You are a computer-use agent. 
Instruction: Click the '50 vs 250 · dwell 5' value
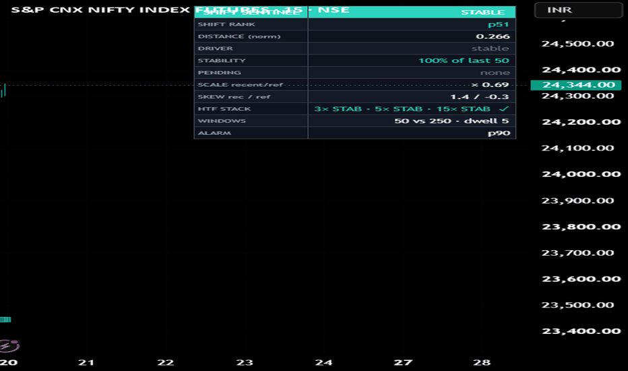coord(451,121)
